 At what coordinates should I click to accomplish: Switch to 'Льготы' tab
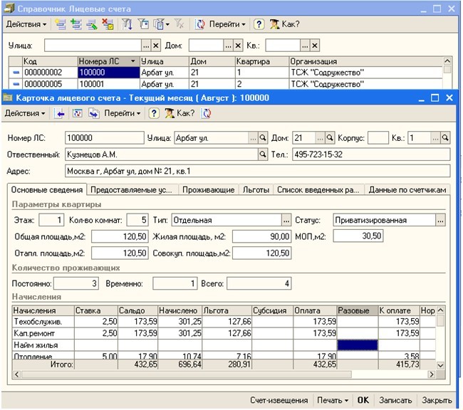click(x=256, y=190)
